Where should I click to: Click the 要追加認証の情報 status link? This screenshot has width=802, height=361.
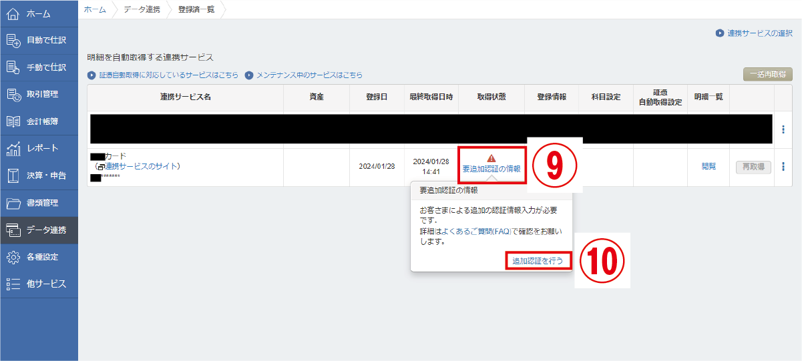(491, 169)
